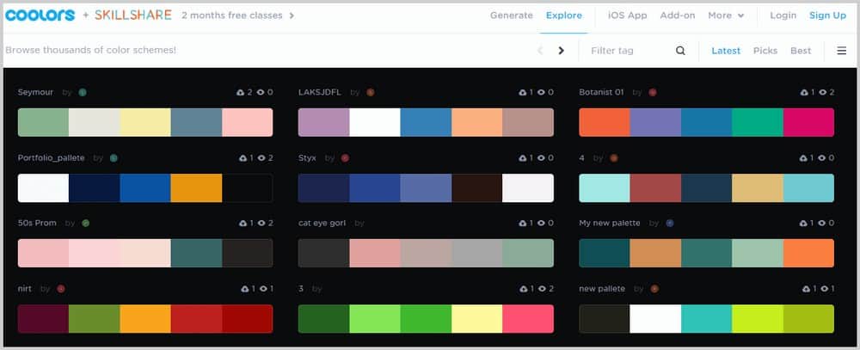Open the Botanist 01 palette title
The height and width of the screenshot is (350, 860).
click(x=602, y=92)
